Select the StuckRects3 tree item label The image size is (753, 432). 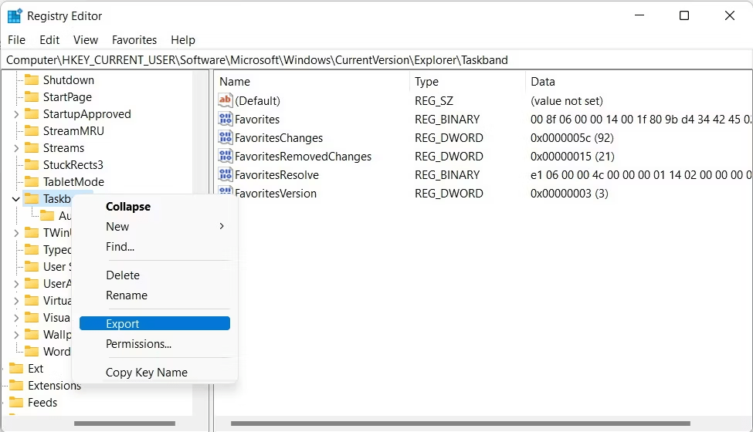pos(73,165)
